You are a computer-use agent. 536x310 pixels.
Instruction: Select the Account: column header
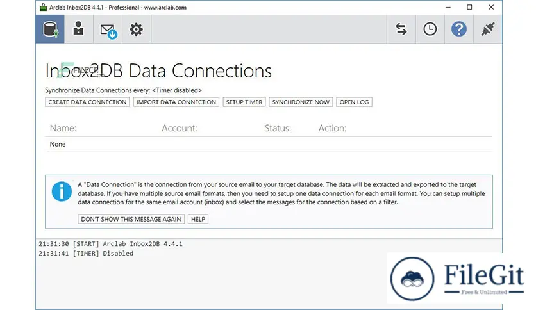point(180,128)
